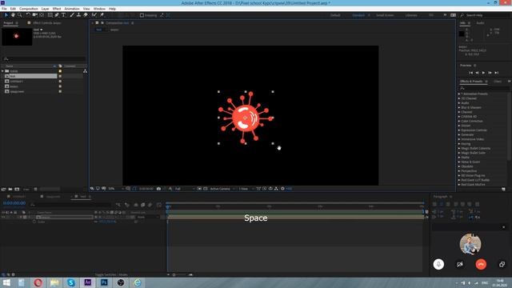Screen dimensions: 512x288
Task: Choose the Small Screen workspace
Action: point(385,15)
